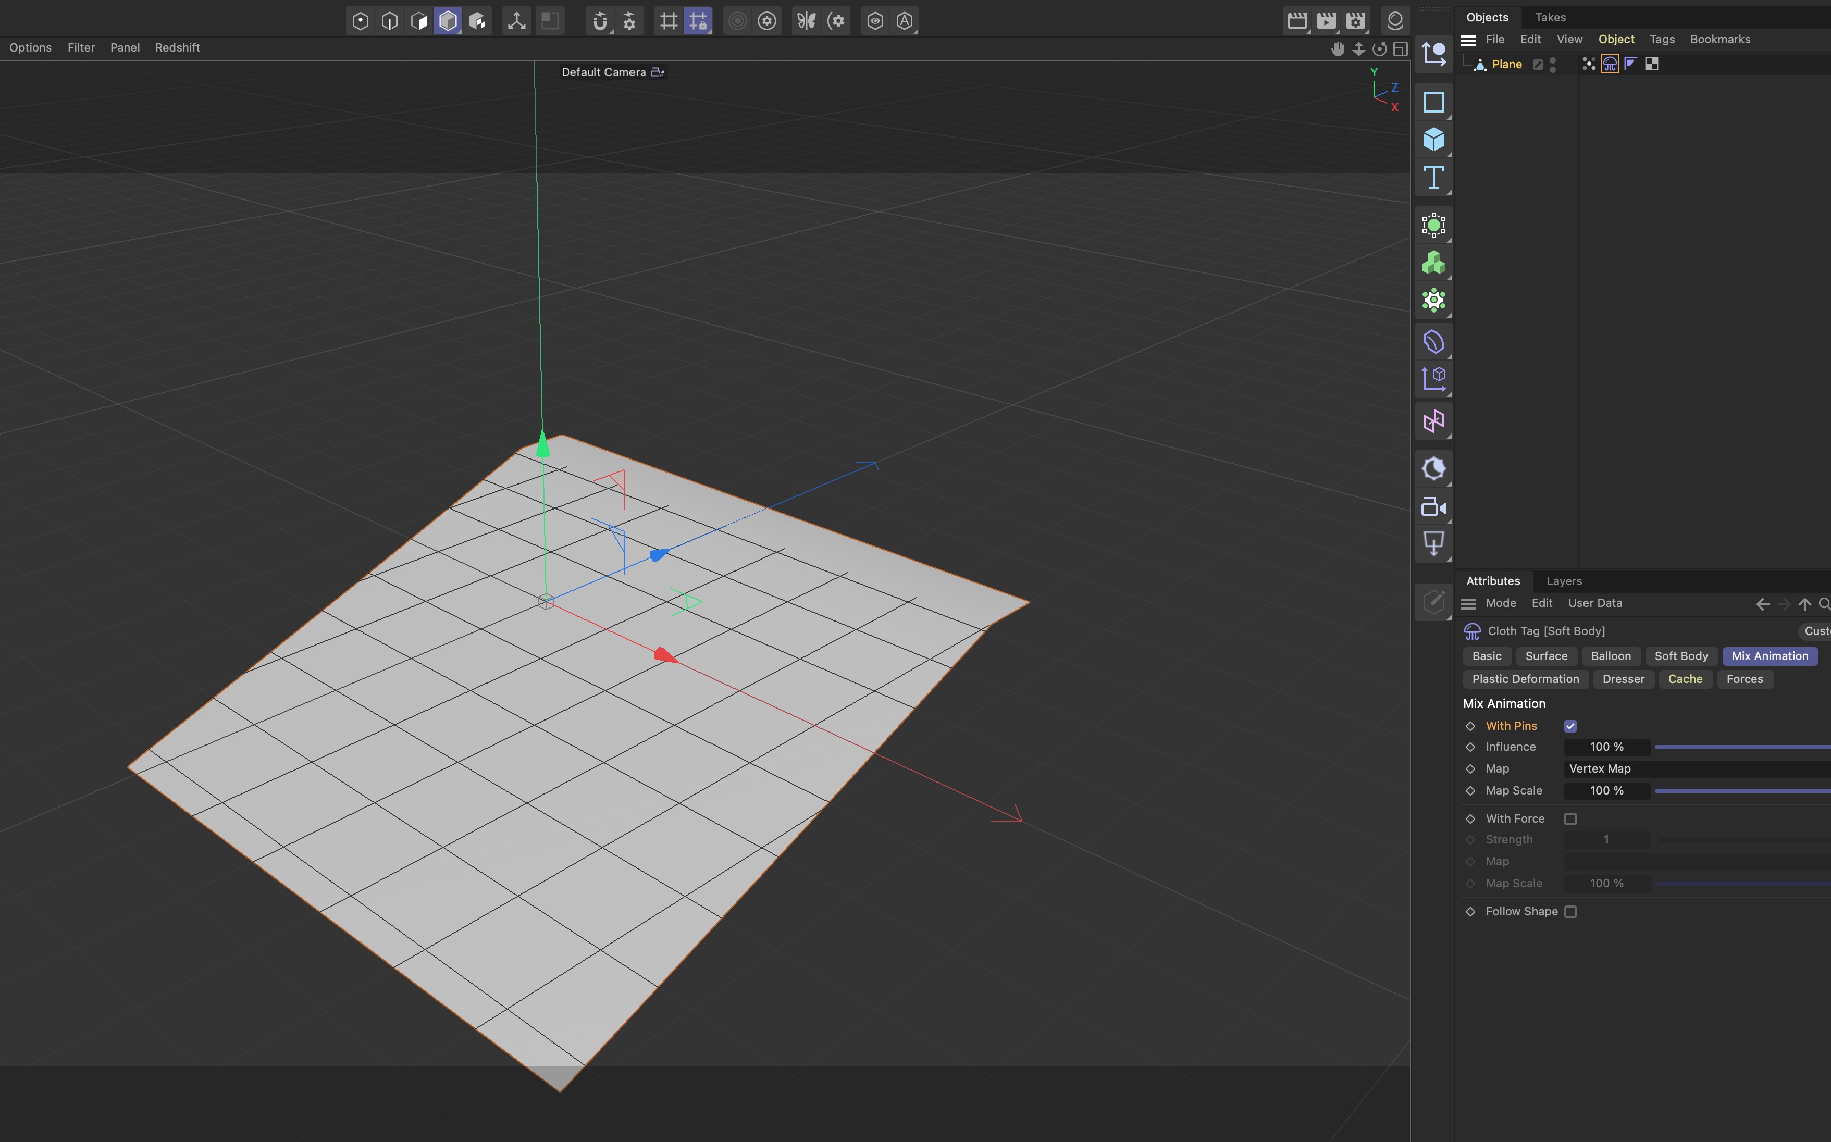
Task: Adjust the Influence slider
Action: pyautogui.click(x=1737, y=747)
